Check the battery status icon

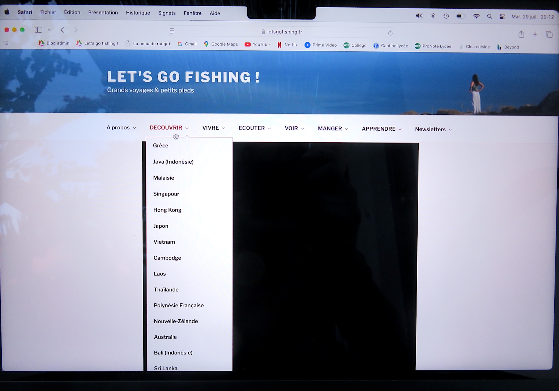click(x=461, y=16)
